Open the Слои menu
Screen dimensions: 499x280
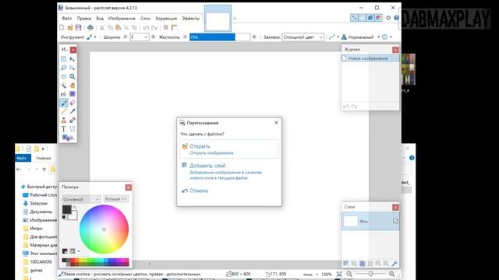tap(145, 19)
